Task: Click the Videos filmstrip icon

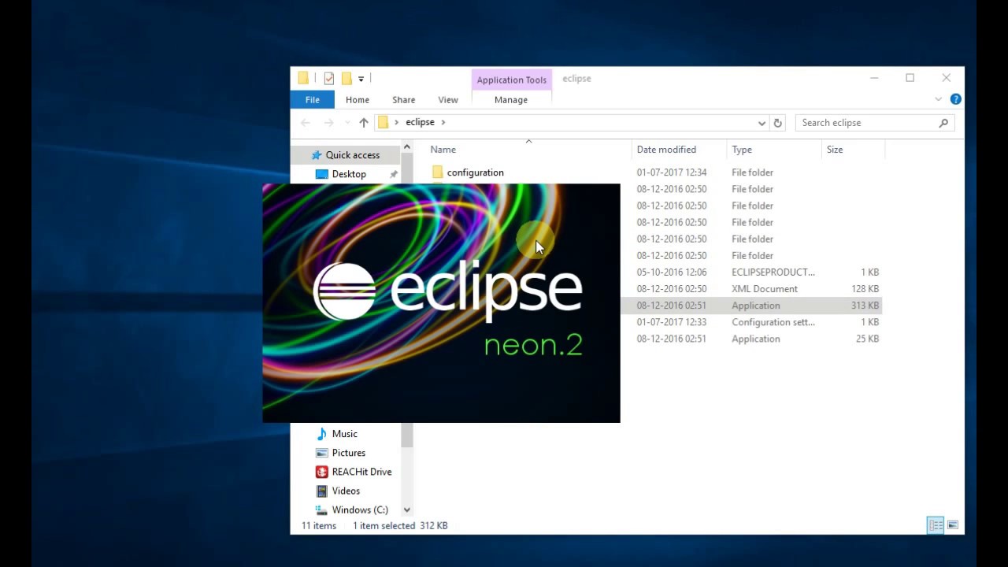Action: [321, 491]
